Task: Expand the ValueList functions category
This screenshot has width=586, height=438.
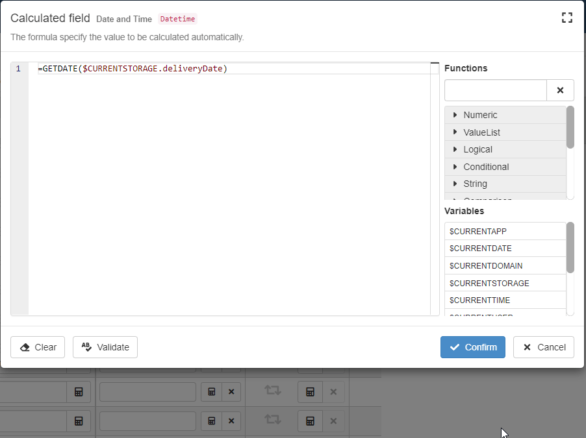Action: tap(481, 132)
